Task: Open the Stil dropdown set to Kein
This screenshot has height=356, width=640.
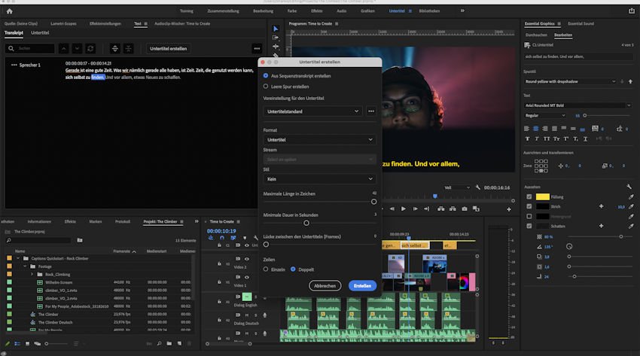Action: (319, 179)
